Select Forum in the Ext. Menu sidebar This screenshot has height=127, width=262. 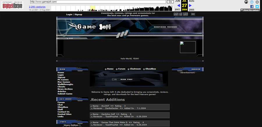[x=61, y=103]
